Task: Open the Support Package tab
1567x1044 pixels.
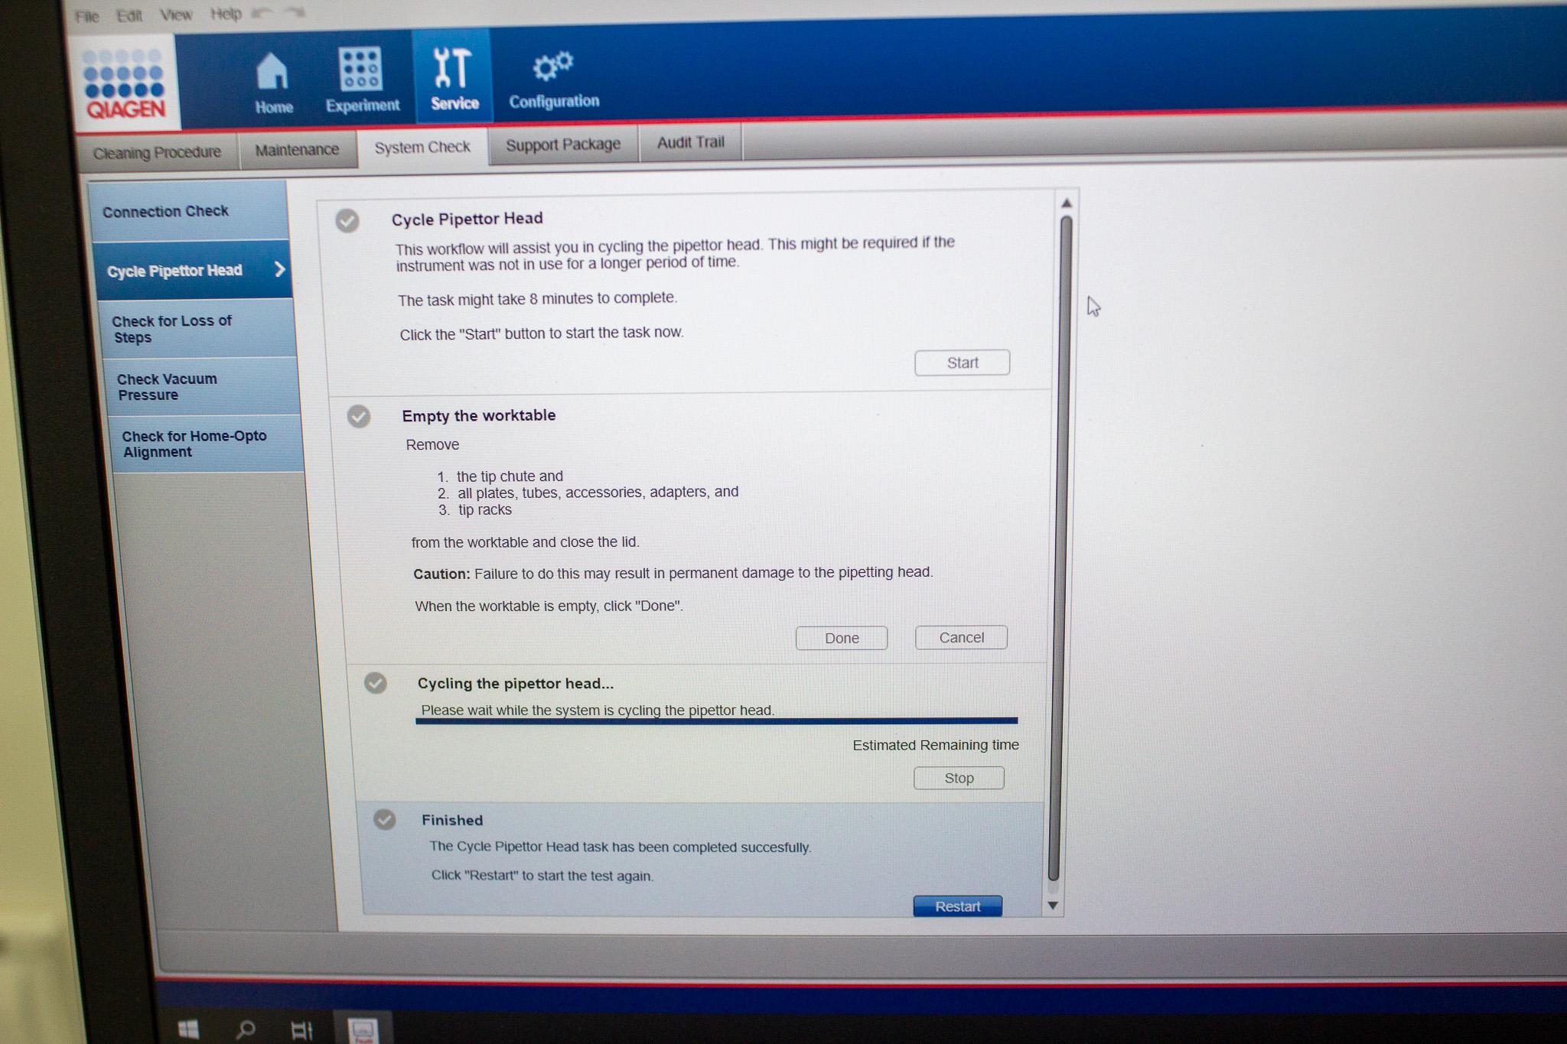Action: pyautogui.click(x=562, y=145)
